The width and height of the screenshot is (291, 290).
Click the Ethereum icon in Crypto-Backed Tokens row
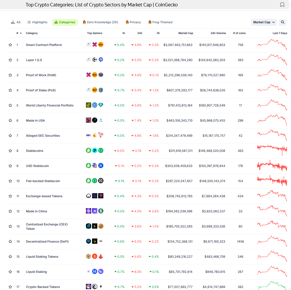click(x=101, y=287)
